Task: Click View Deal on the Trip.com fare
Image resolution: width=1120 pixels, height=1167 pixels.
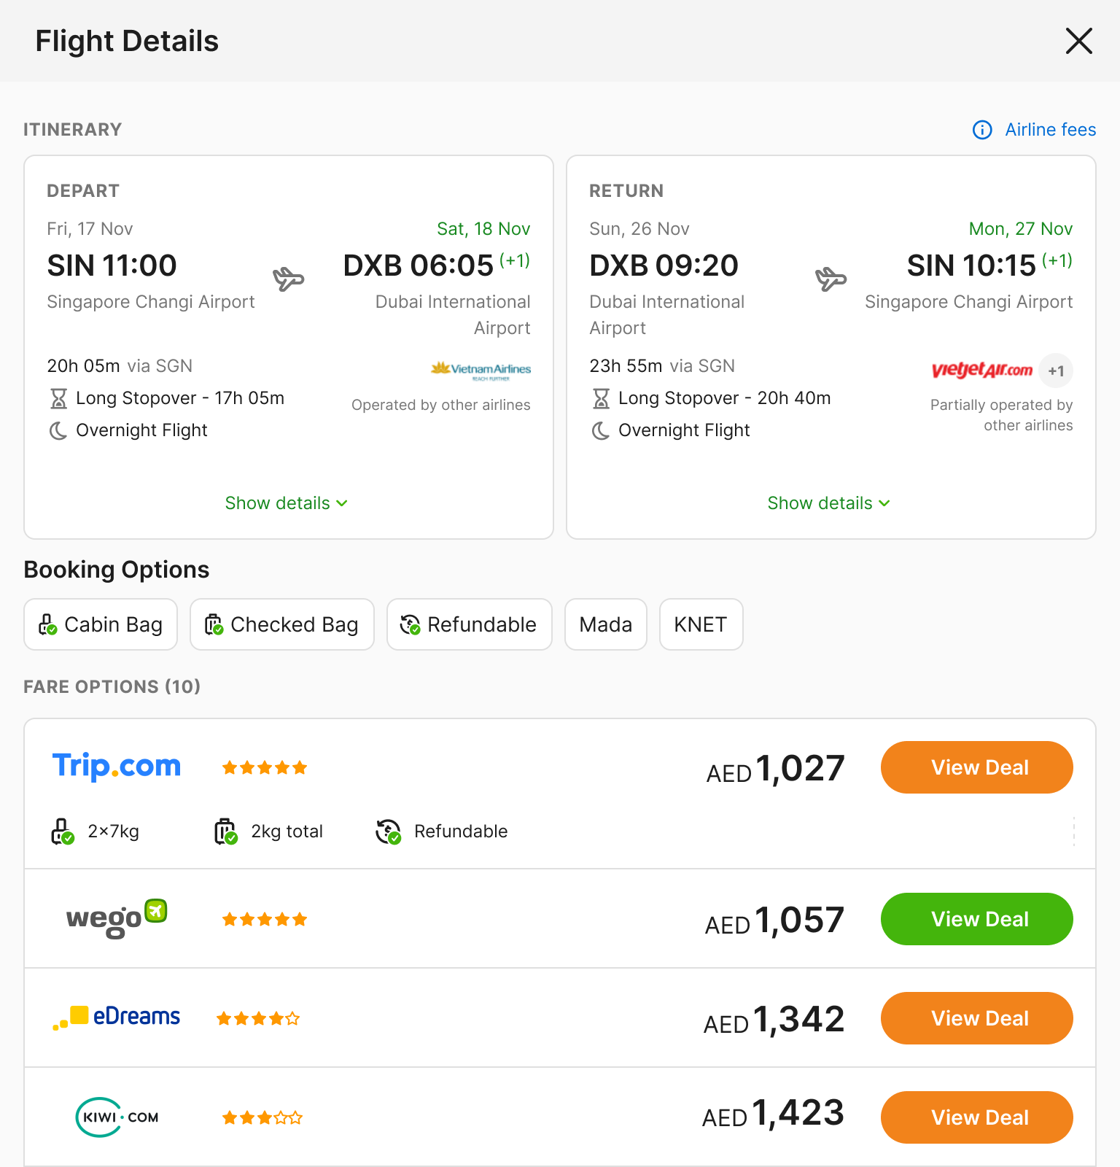Action: tap(976, 767)
